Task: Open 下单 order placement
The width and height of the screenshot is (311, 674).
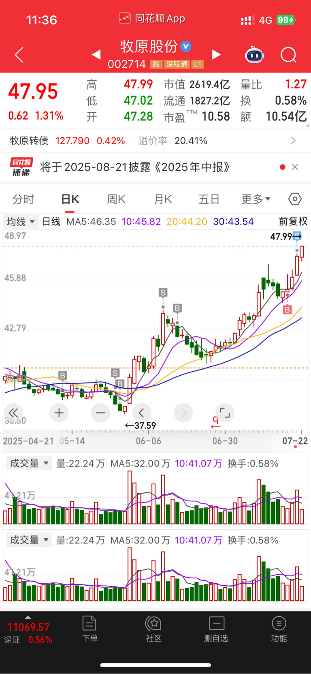Action: [90, 629]
